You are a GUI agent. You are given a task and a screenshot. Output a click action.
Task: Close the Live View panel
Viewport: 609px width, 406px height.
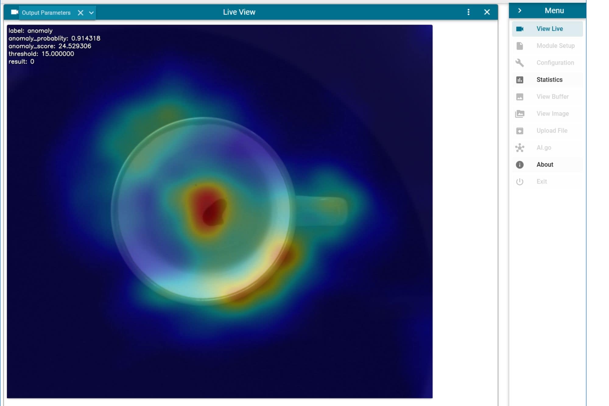tap(487, 12)
